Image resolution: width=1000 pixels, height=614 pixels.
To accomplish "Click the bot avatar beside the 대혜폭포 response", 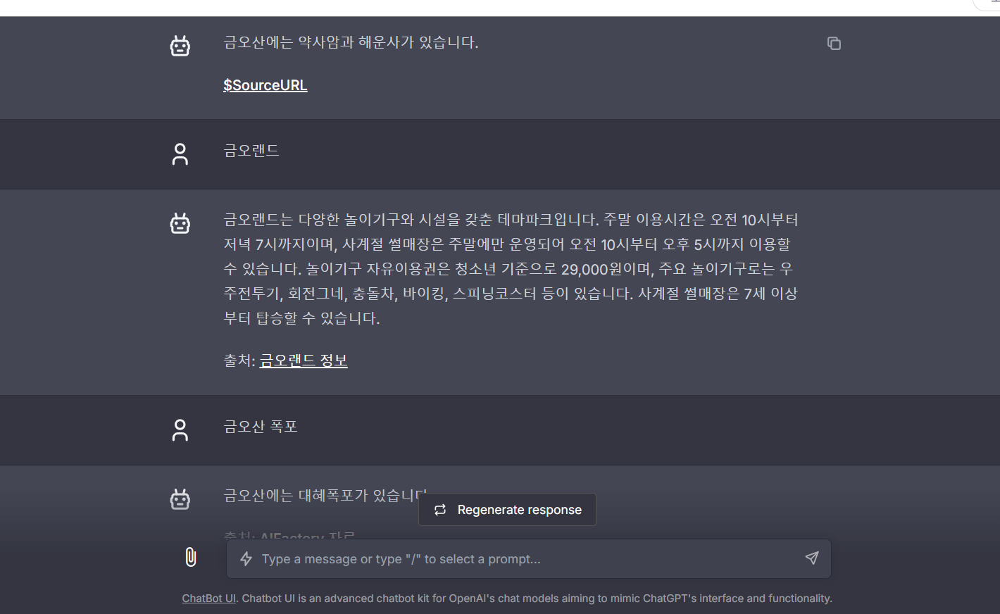I will (180, 499).
